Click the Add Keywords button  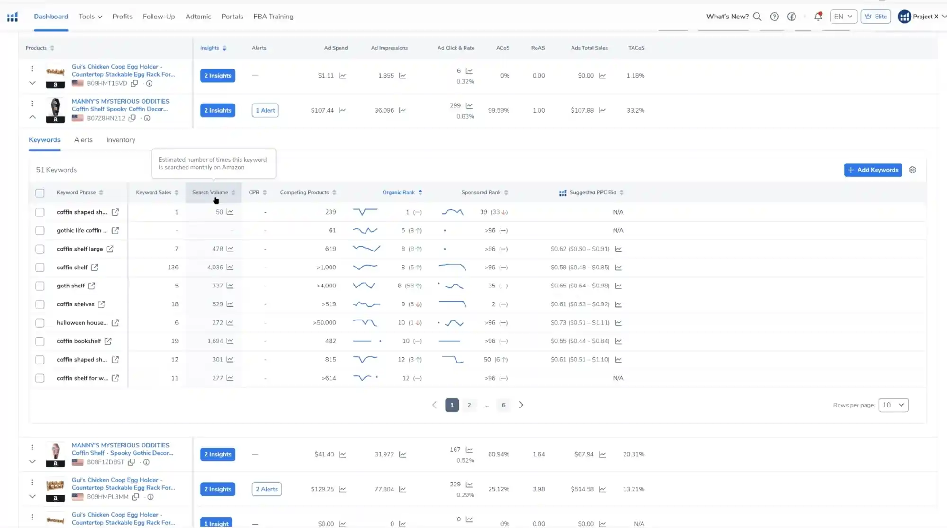[x=873, y=170]
